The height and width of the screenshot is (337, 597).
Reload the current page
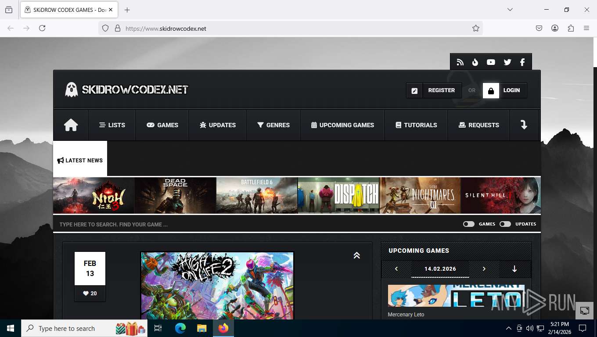(x=42, y=28)
